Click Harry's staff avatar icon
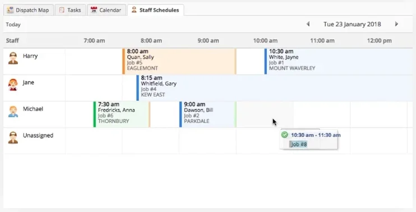416x212 pixels. [x=13, y=58]
